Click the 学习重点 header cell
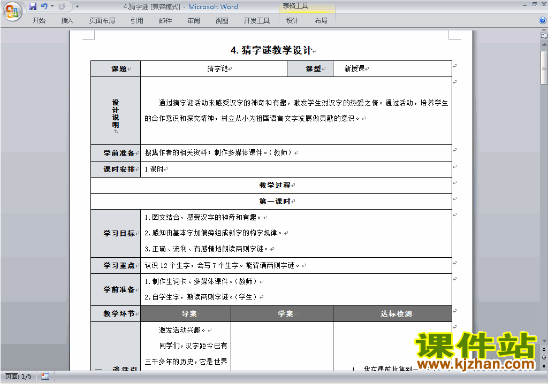 pyautogui.click(x=116, y=266)
